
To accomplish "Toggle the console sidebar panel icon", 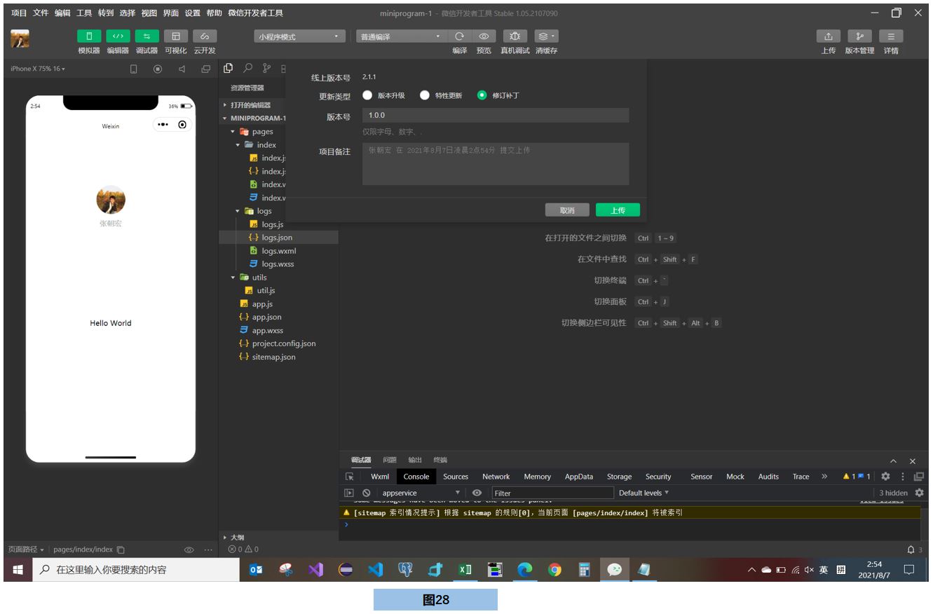I will coord(350,493).
